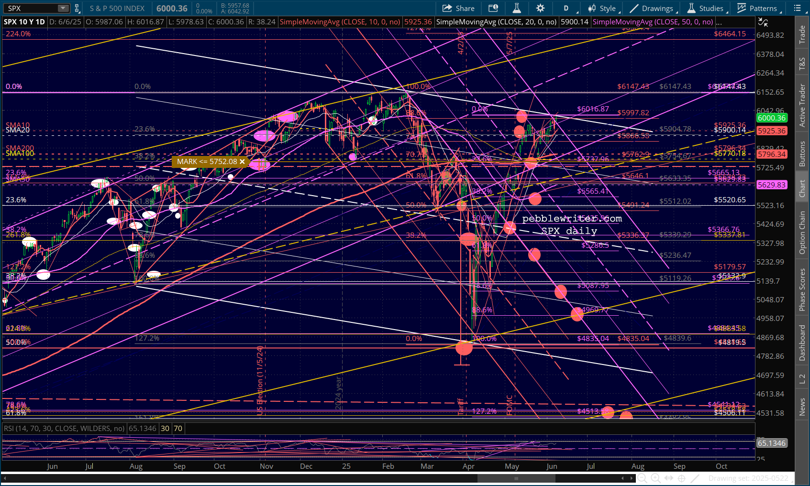Switch to the Active Trader sidebar tab
Image resolution: width=810 pixels, height=486 pixels.
pyautogui.click(x=802, y=105)
